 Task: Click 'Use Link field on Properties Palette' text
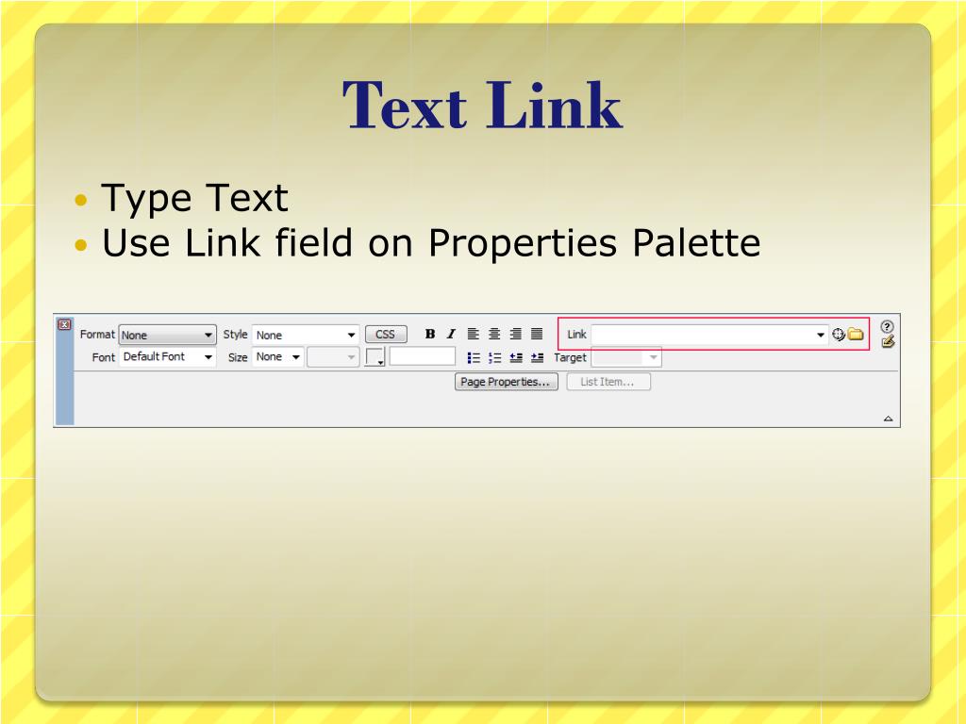[431, 242]
